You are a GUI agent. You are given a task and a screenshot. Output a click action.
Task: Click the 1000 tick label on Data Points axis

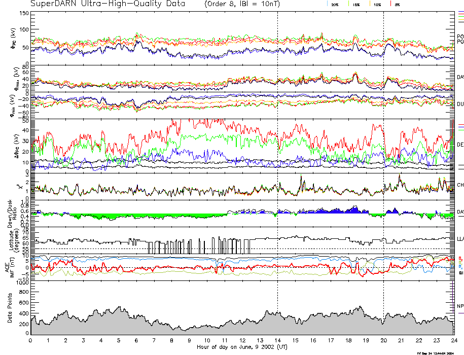(22, 284)
